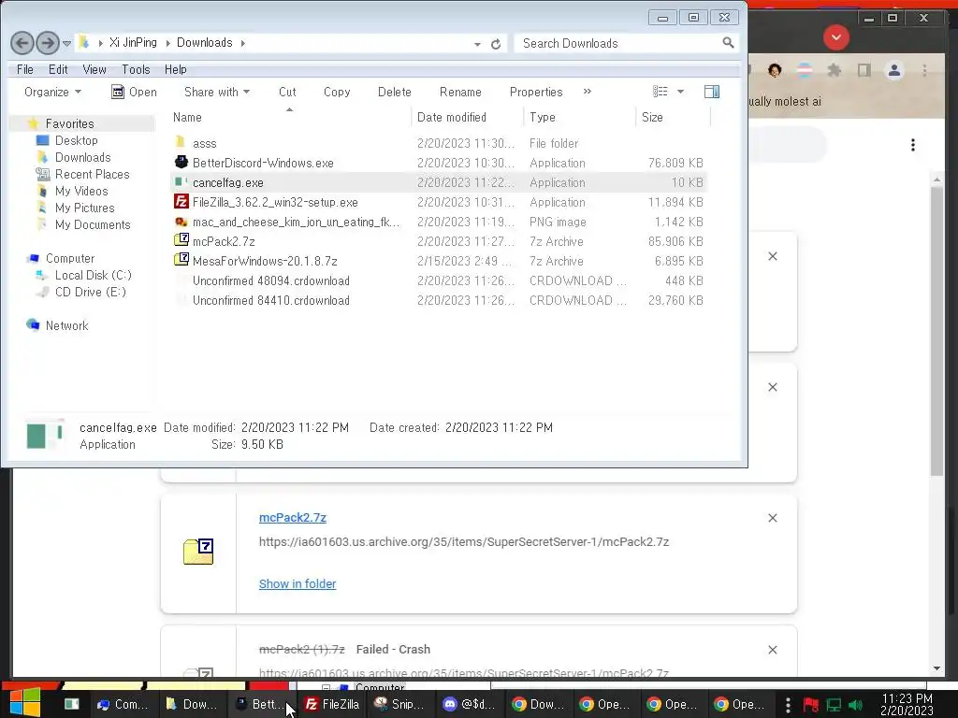Viewport: 958px width, 718px height.
Task: Click Chrome profile avatar icon
Action: point(894,71)
